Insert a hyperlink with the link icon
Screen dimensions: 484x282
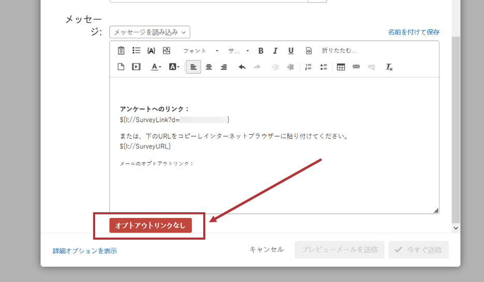pos(356,67)
